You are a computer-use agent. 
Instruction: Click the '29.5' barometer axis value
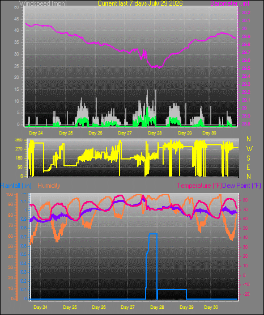tap(246, 68)
